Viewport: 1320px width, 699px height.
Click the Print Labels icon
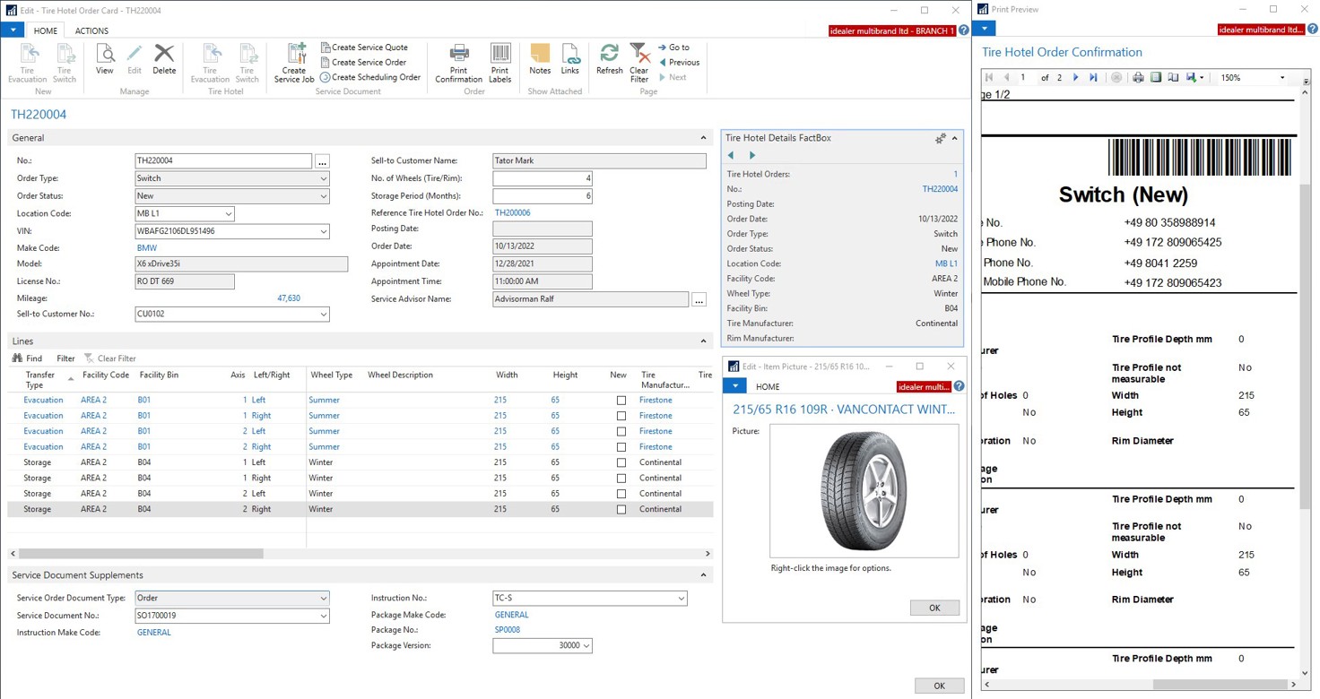[499, 61]
